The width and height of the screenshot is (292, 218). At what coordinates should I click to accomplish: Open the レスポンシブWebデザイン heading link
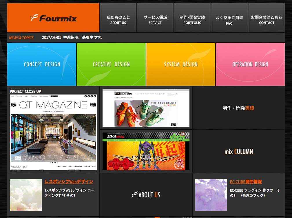tap(69, 182)
